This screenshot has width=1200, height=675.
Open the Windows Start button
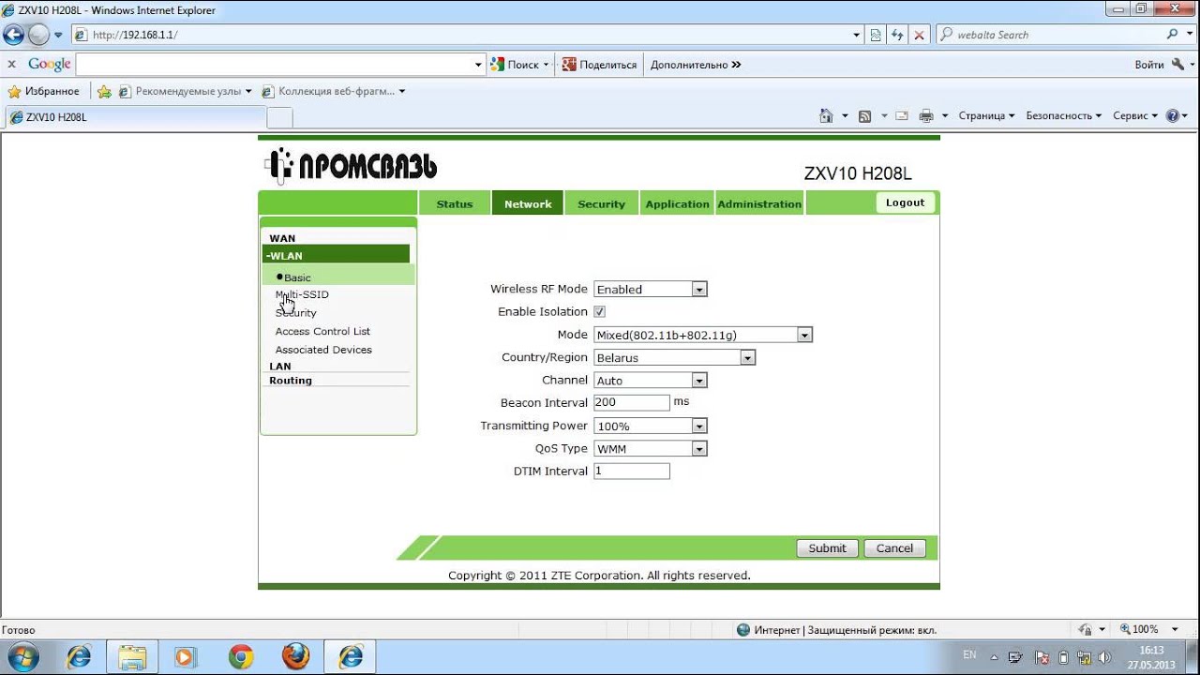click(21, 656)
